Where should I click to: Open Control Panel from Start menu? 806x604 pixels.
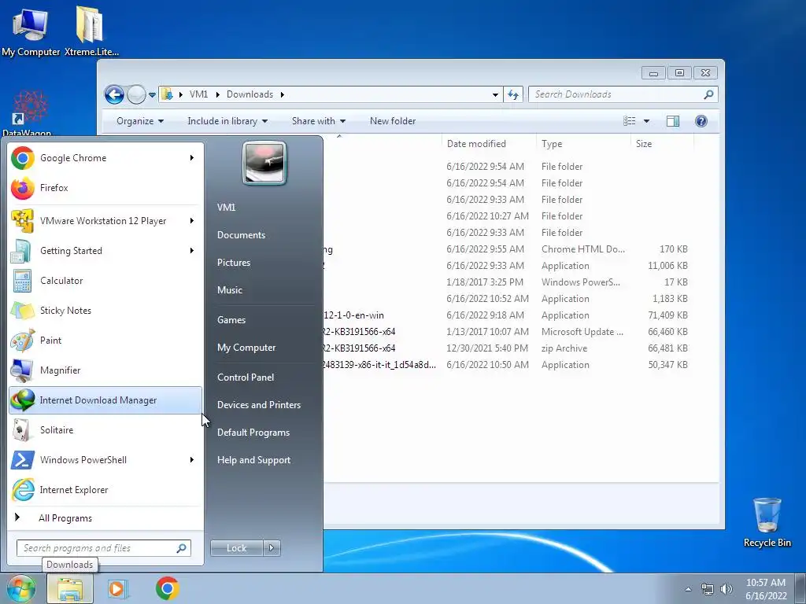click(x=246, y=377)
